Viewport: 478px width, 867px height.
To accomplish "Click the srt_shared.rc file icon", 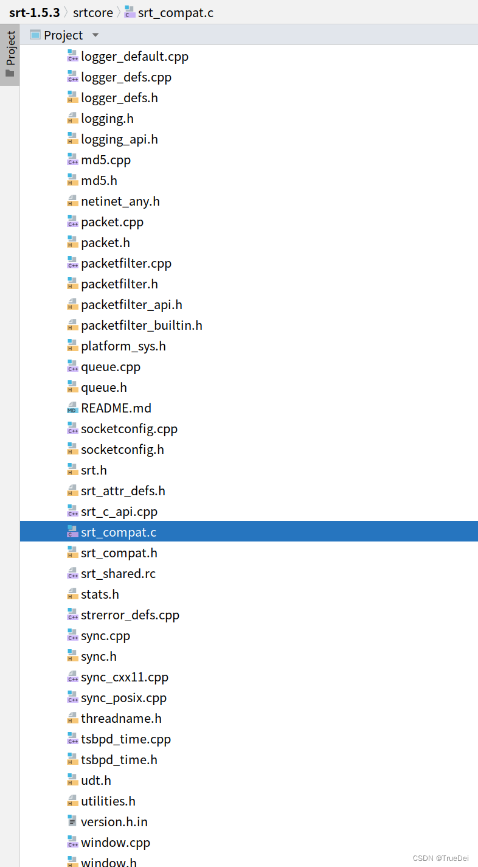I will point(72,574).
